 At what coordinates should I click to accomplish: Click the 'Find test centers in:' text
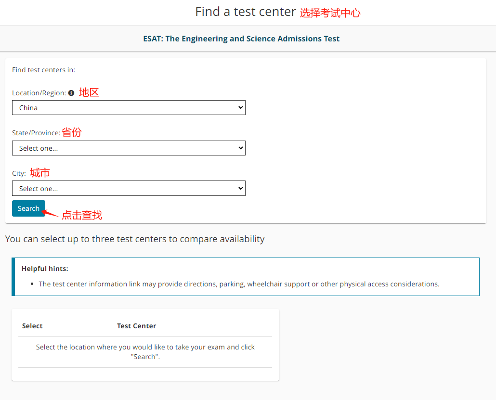43,70
